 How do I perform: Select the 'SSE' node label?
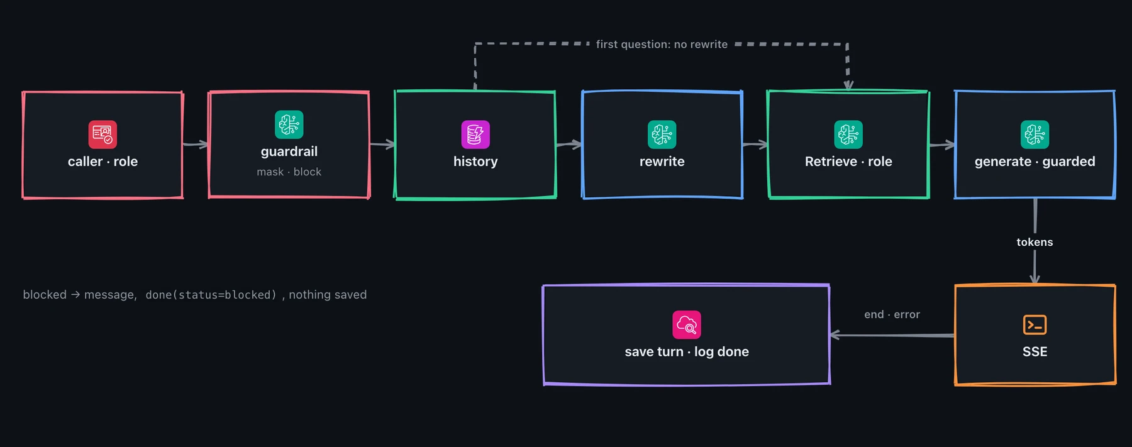[1035, 351]
